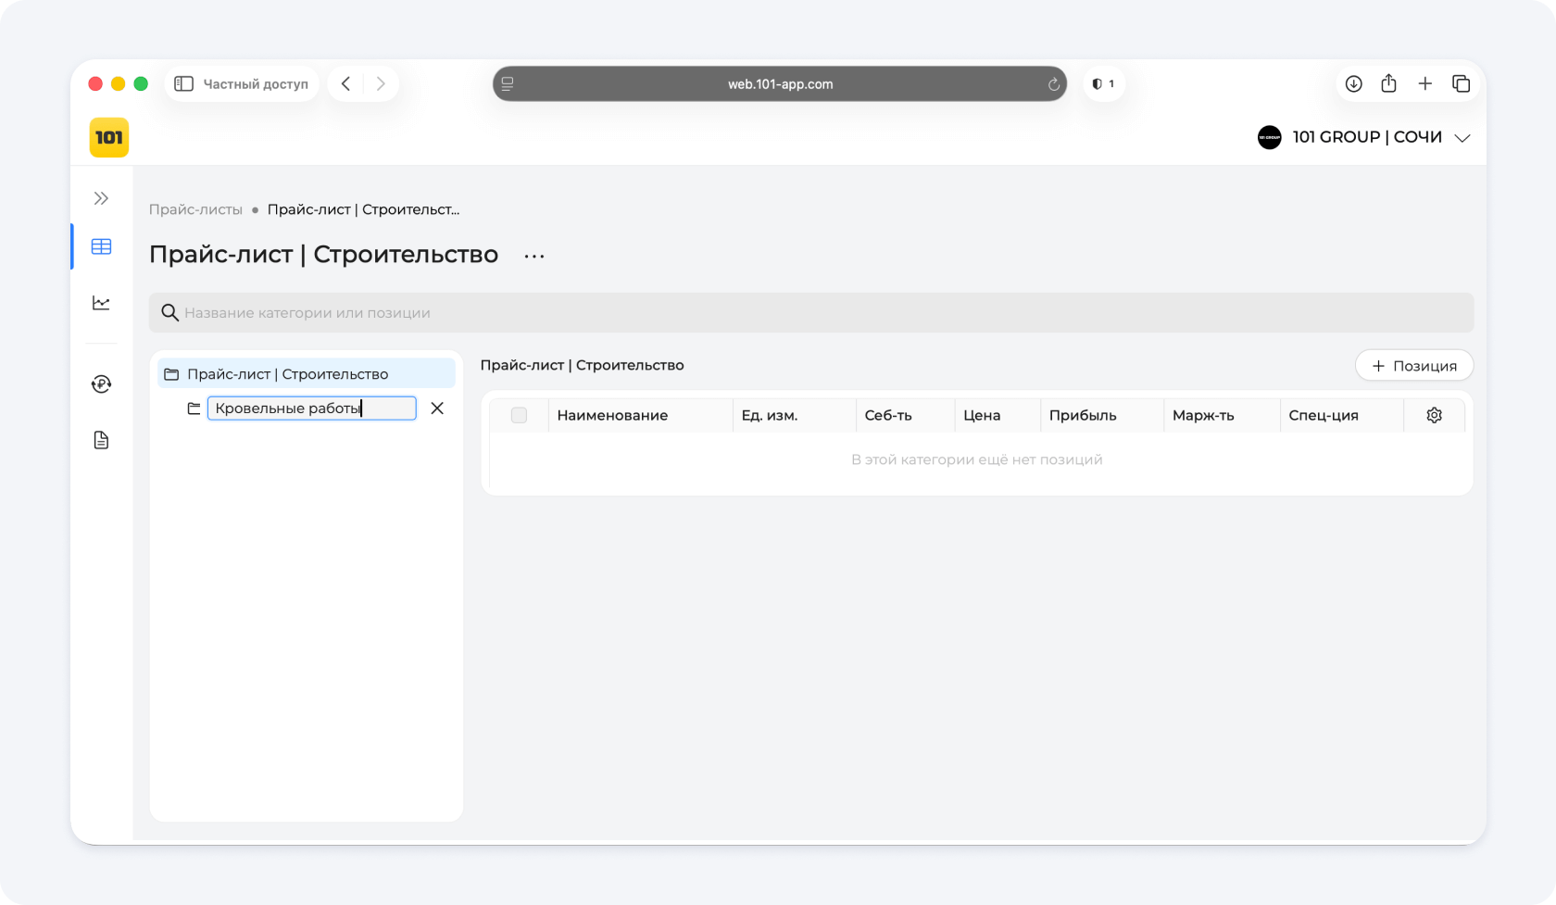Click the yellow 101 logo
This screenshot has height=905, width=1556.
pos(109,138)
